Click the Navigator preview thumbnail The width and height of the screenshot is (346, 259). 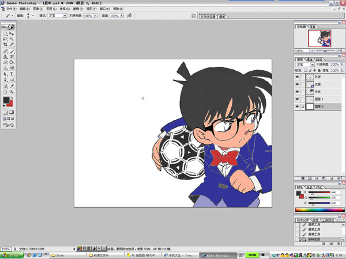[x=319, y=39]
